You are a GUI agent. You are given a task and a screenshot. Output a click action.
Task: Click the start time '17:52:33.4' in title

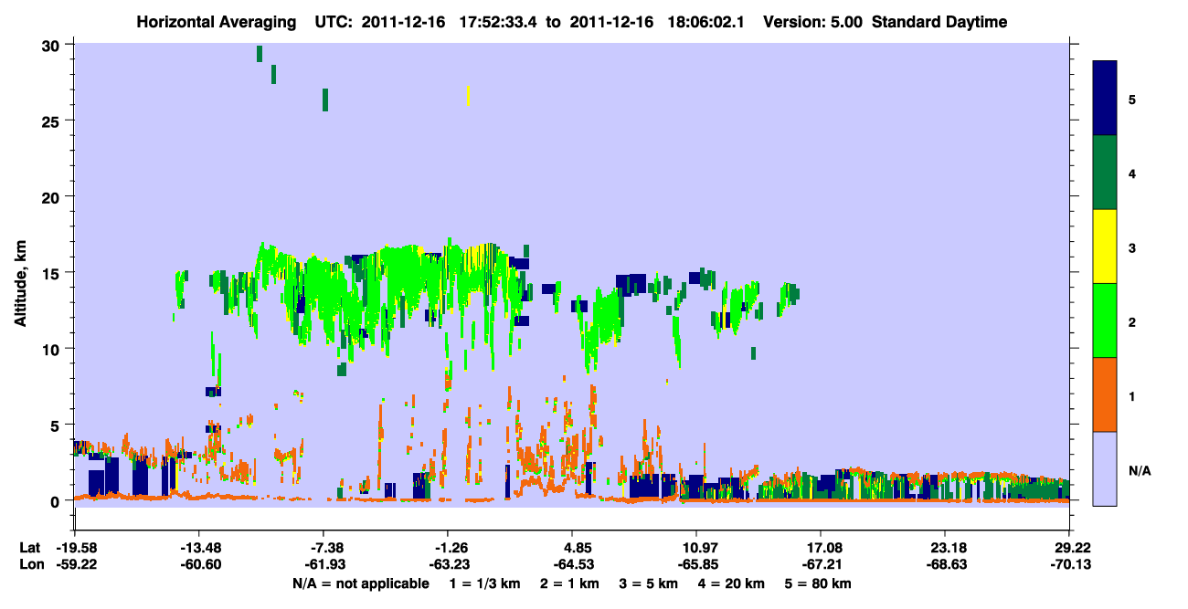(500, 22)
